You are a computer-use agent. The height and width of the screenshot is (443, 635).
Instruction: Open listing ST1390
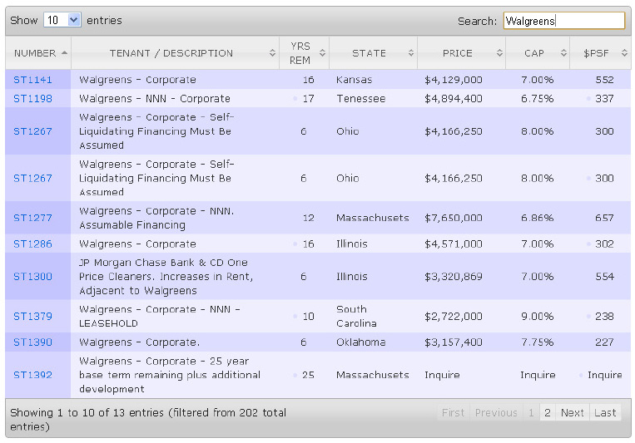32,342
